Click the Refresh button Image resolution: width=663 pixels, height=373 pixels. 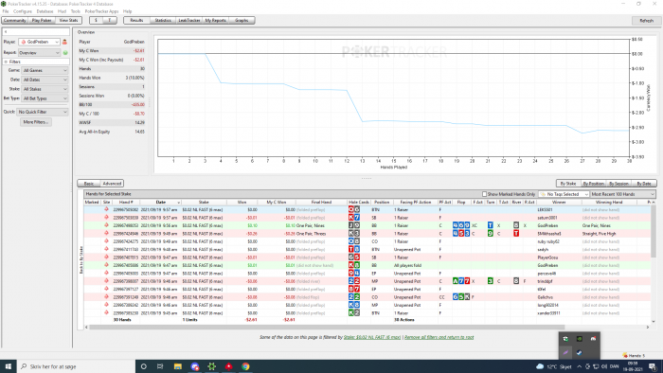(646, 21)
